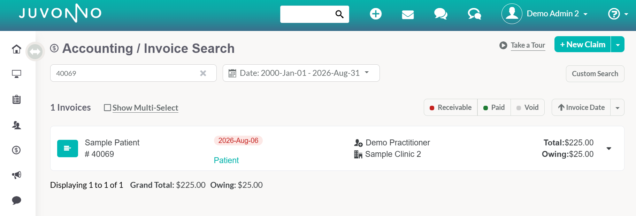Open the chat bubbles icon in header
The image size is (636, 216).
point(441,14)
